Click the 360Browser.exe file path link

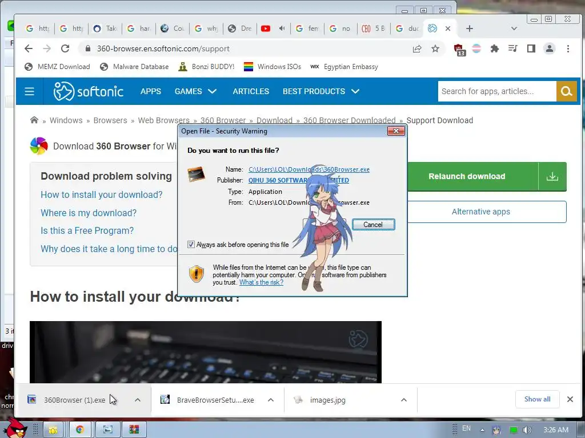click(309, 169)
